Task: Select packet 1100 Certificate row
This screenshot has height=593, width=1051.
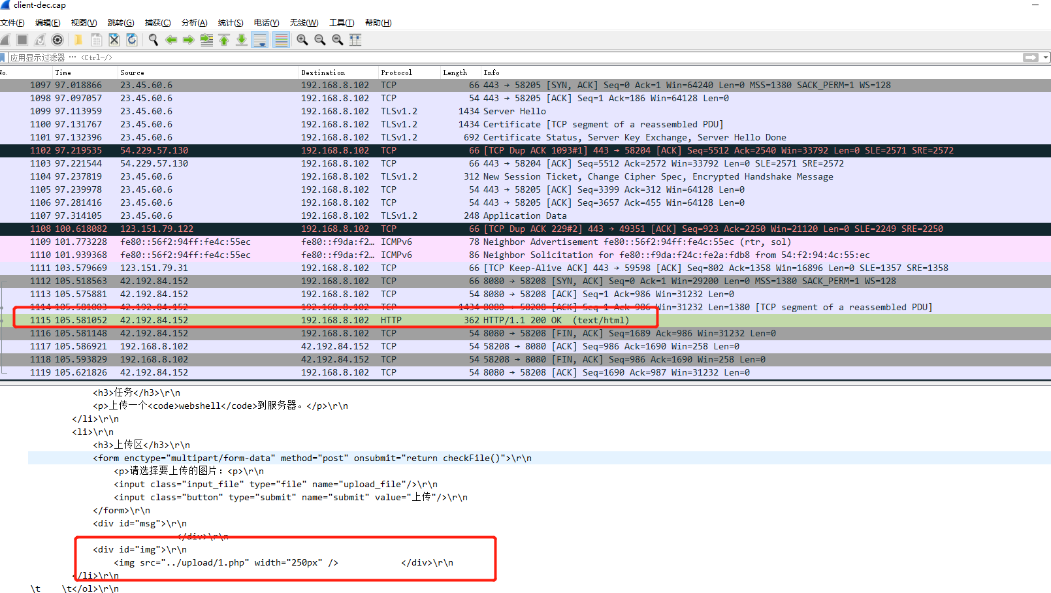Action: click(x=525, y=124)
